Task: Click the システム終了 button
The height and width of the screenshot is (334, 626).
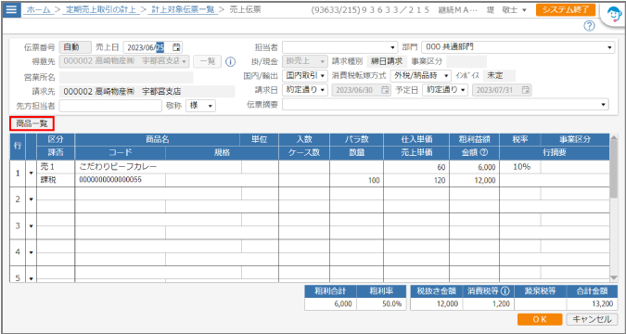Action: point(566,10)
